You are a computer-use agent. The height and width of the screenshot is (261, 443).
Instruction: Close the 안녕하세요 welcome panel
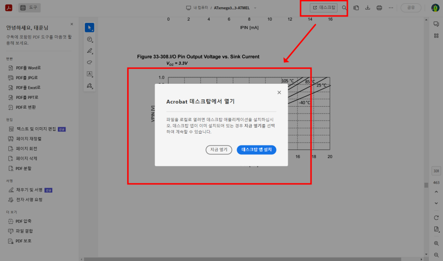tap(72, 24)
